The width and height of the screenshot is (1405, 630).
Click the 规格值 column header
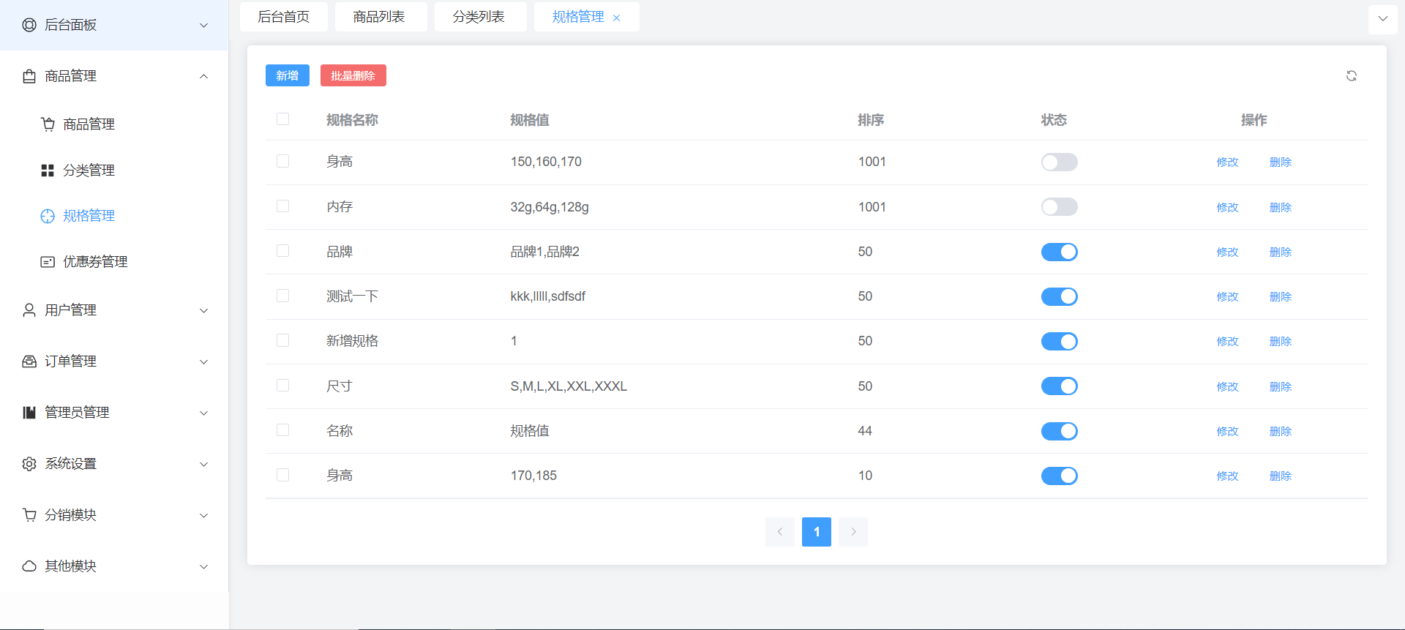tap(530, 120)
